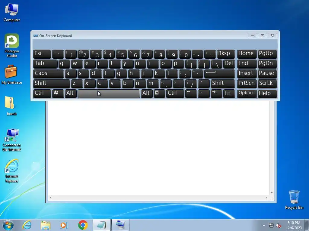The image size is (309, 231).
Task: Select Connect to the Internet shortcut
Action: coord(12,140)
